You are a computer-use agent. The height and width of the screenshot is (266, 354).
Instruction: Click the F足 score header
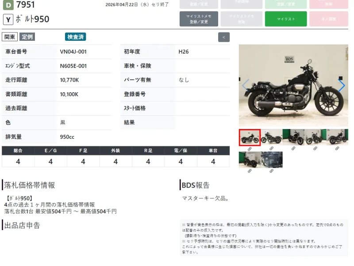pos(83,151)
